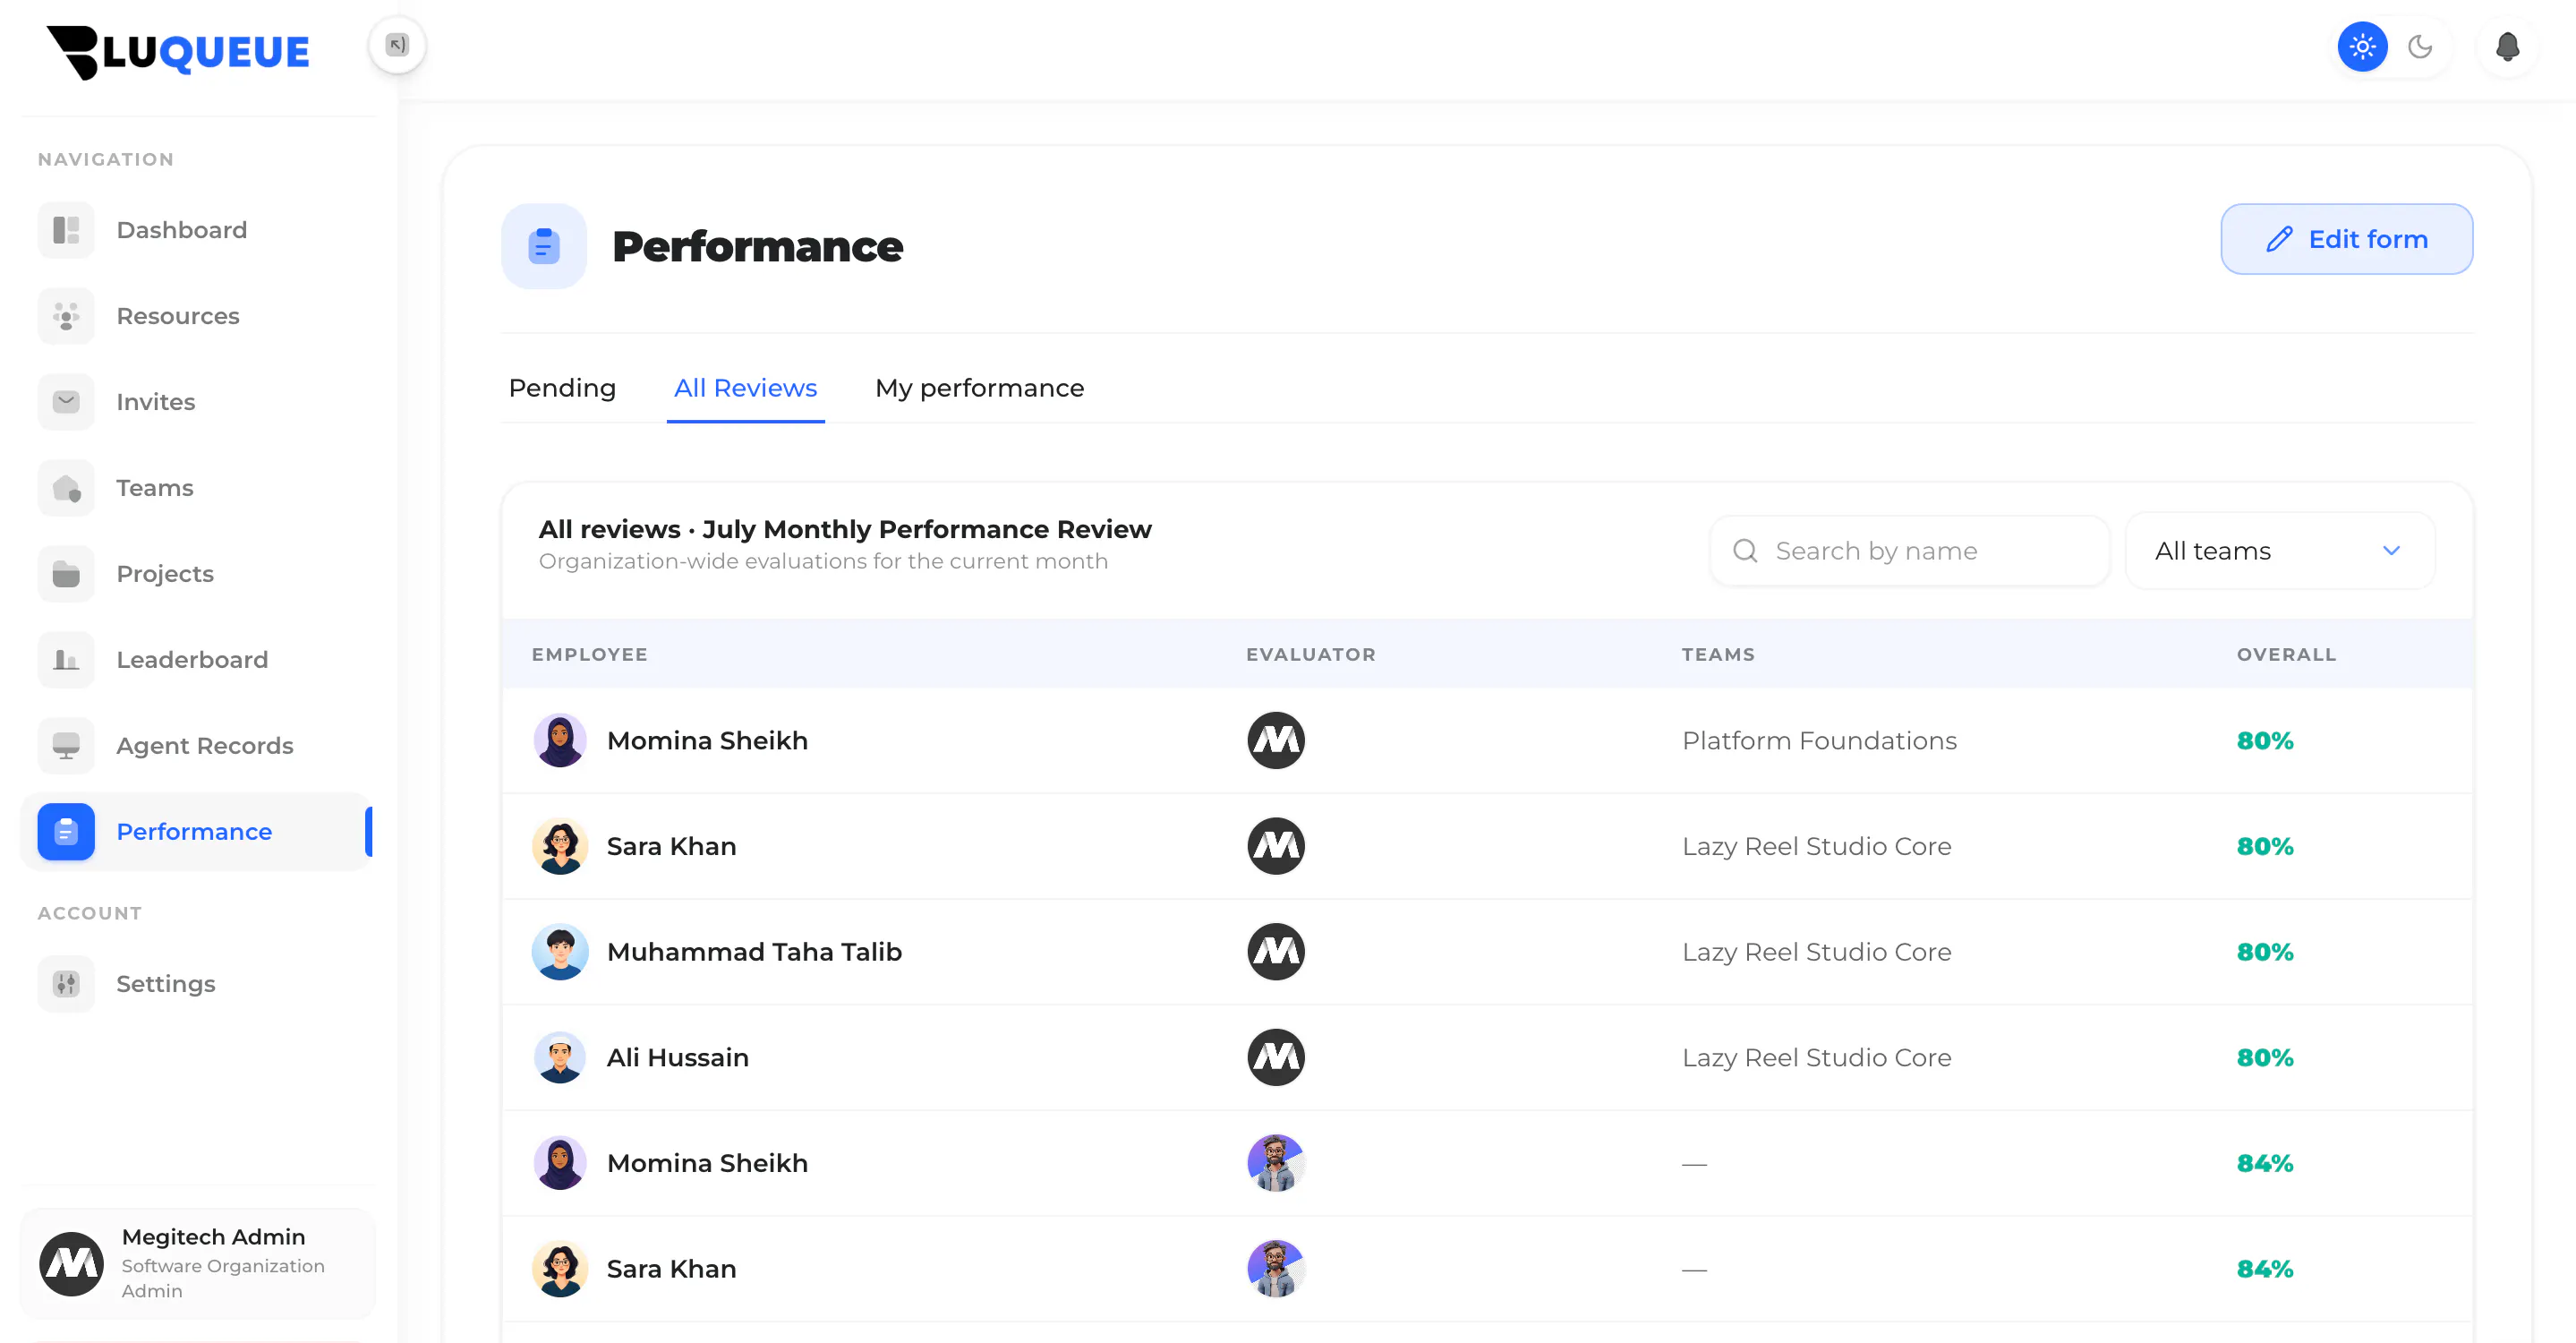2576x1343 pixels.
Task: Open the All teams dropdown
Action: click(2279, 551)
